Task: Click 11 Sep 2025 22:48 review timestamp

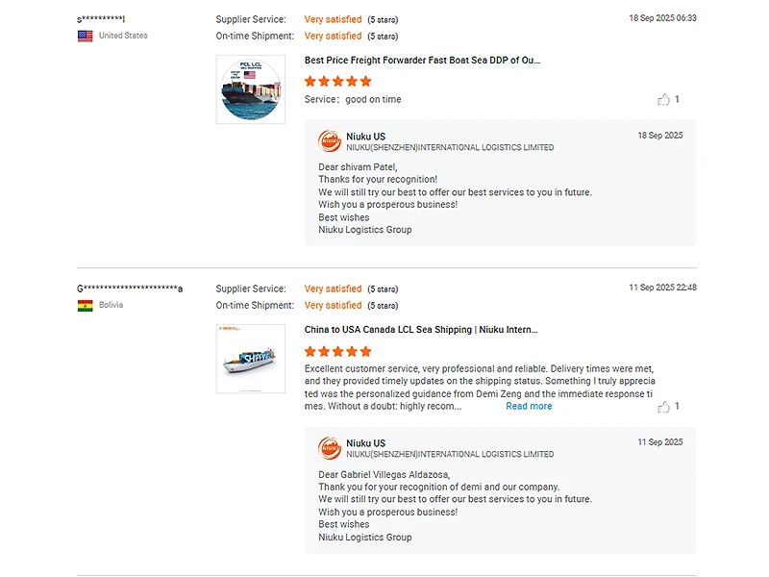Action: pyautogui.click(x=662, y=288)
